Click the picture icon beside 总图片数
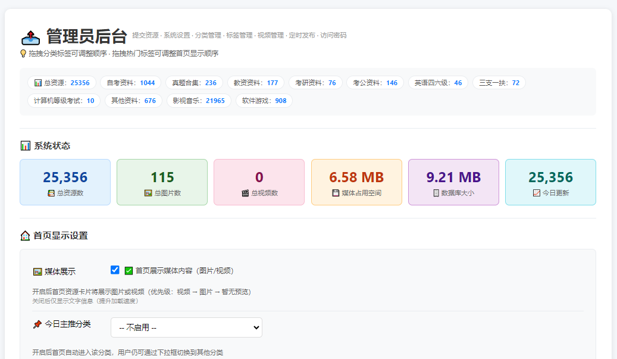 click(x=148, y=193)
